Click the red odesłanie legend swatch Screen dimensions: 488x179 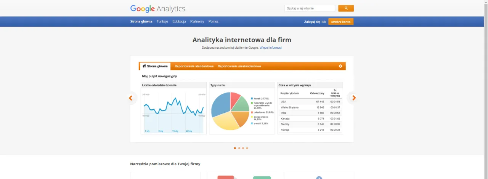(x=252, y=112)
